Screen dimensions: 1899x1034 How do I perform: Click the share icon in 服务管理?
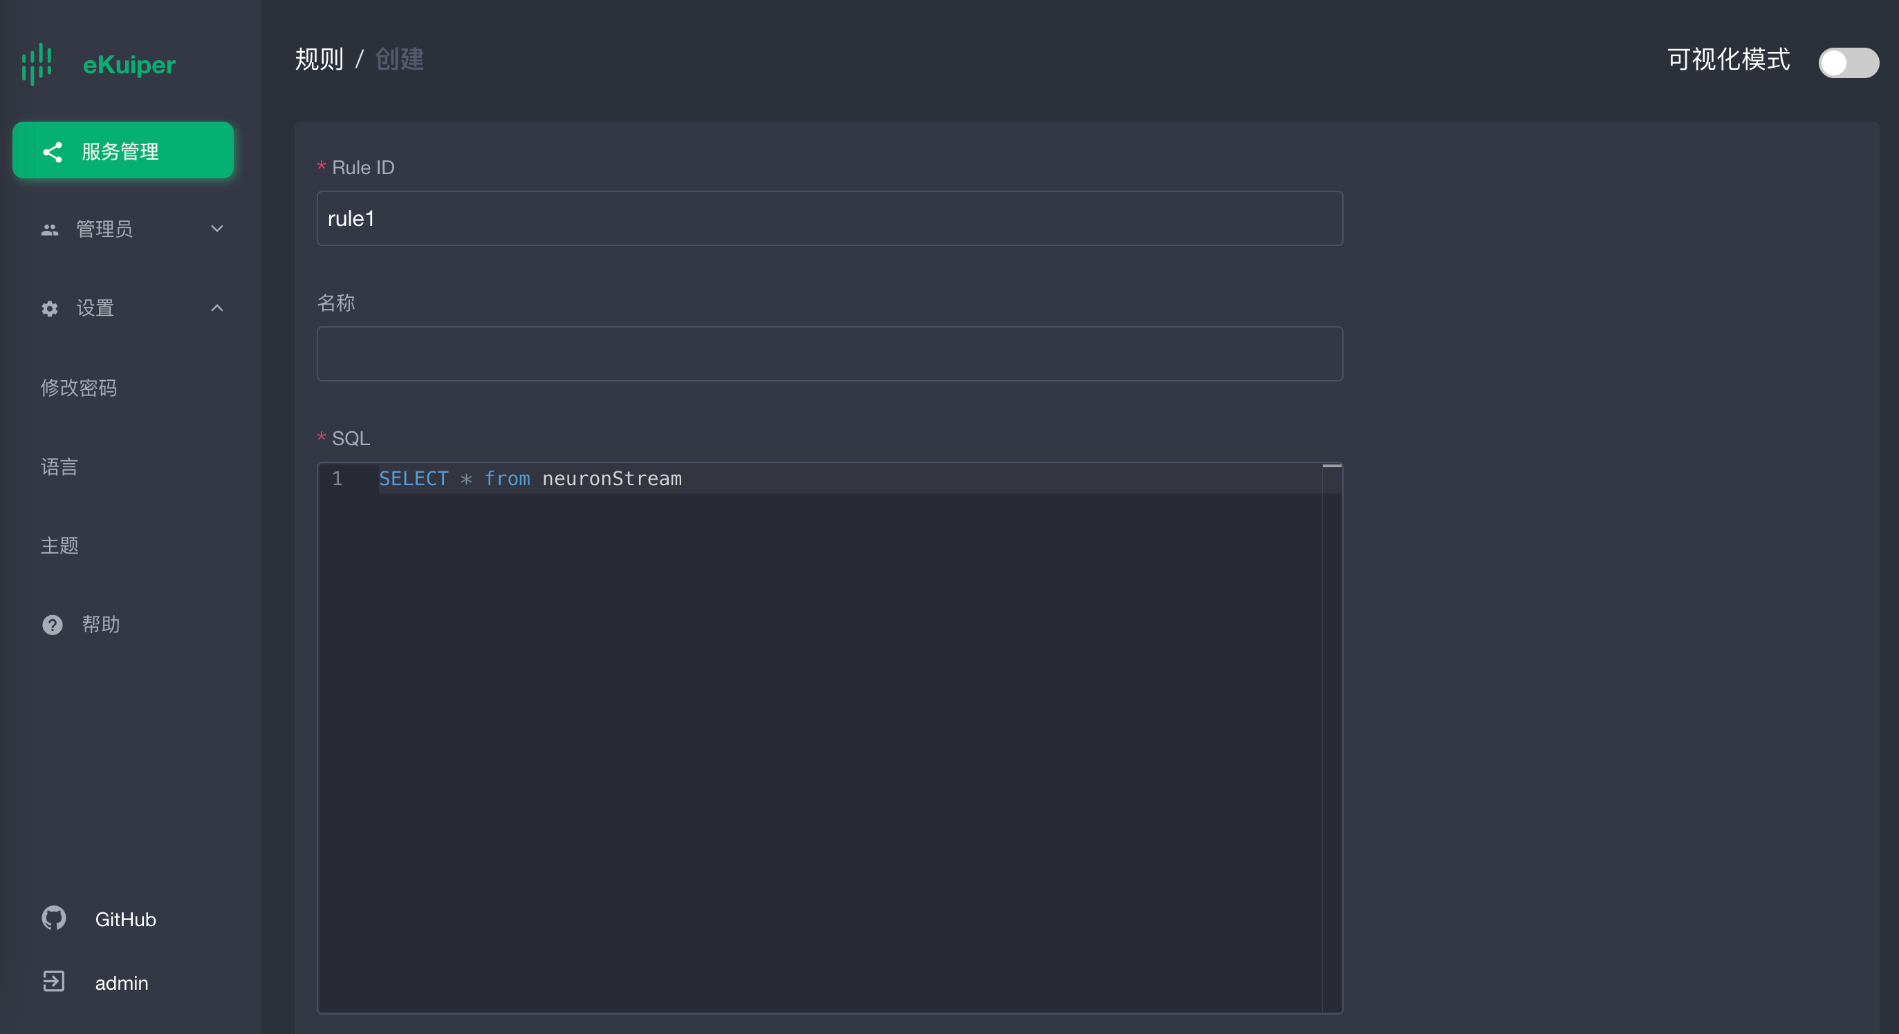pos(53,152)
